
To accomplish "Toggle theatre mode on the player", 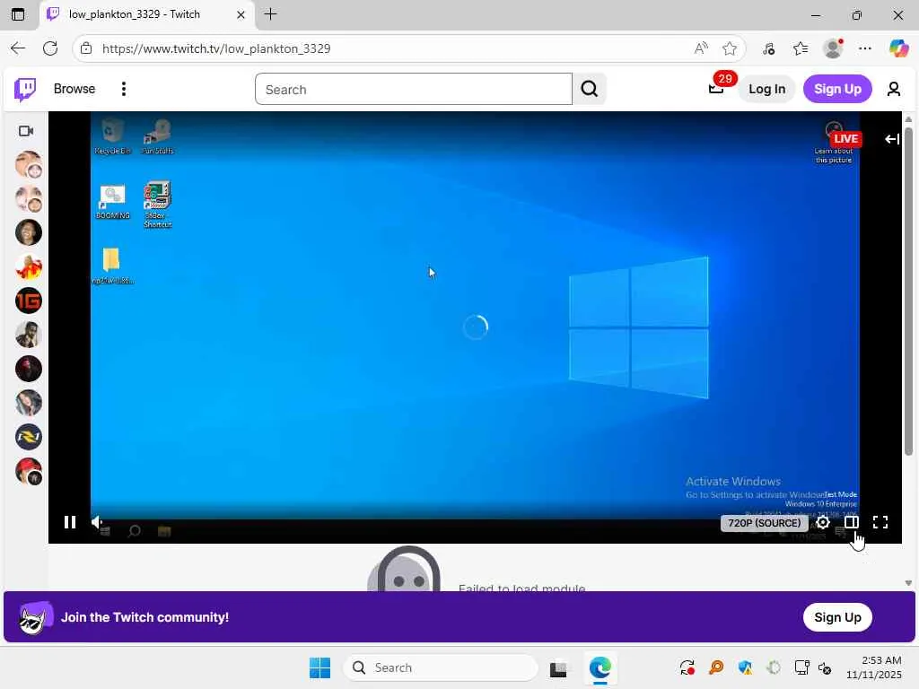I will (x=852, y=522).
